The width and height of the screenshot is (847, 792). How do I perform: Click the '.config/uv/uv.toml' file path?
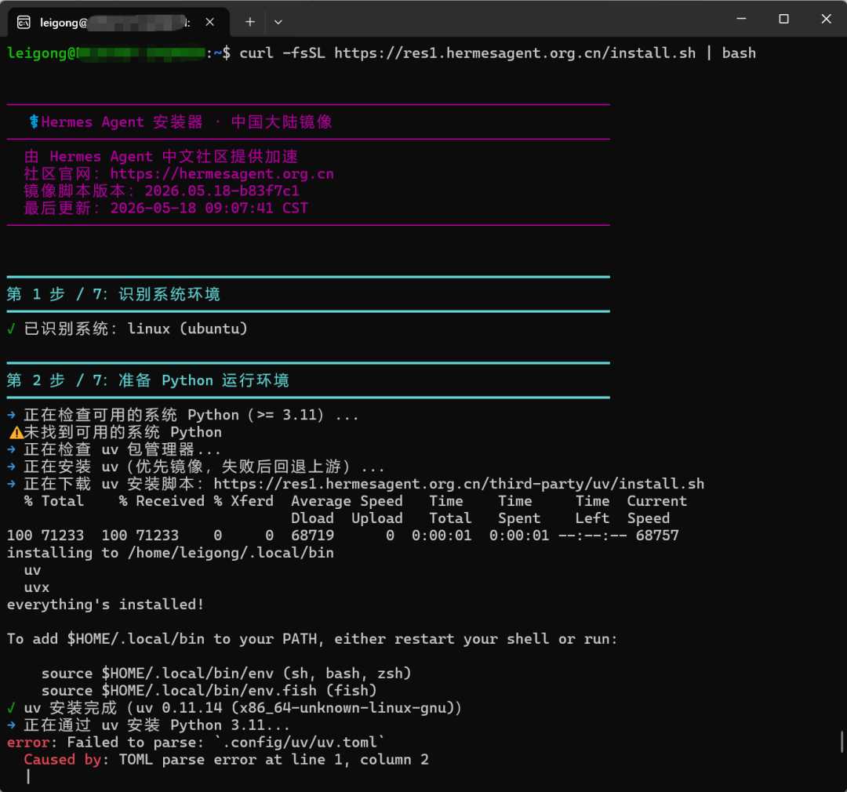[x=300, y=743]
